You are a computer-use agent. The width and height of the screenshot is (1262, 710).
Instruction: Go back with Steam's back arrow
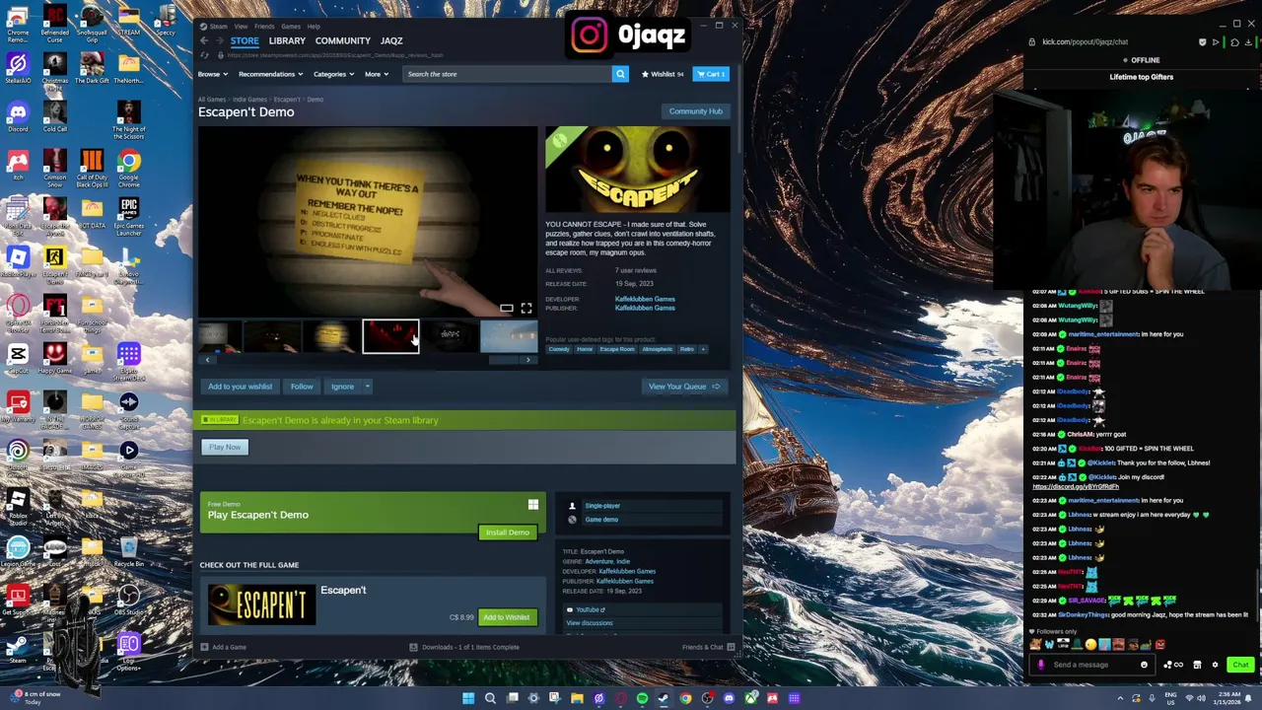coord(204,40)
